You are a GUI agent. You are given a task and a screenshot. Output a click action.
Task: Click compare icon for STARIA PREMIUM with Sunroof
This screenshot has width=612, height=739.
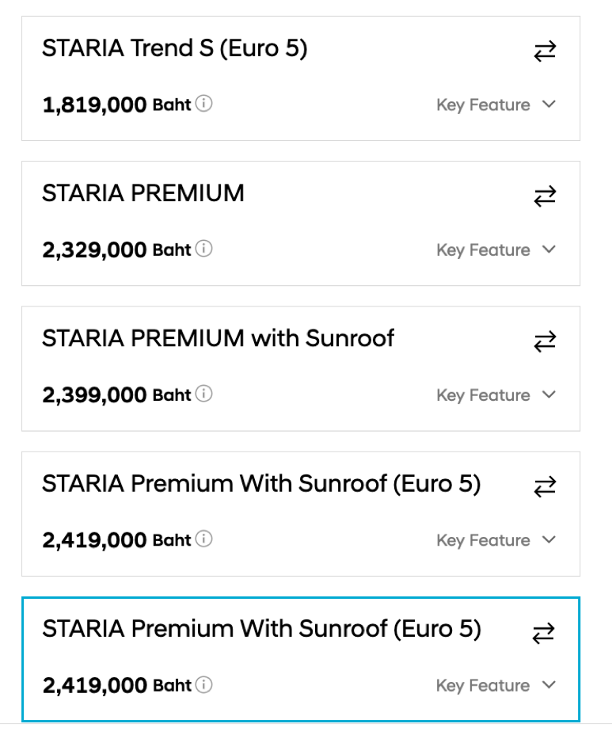pyautogui.click(x=545, y=341)
